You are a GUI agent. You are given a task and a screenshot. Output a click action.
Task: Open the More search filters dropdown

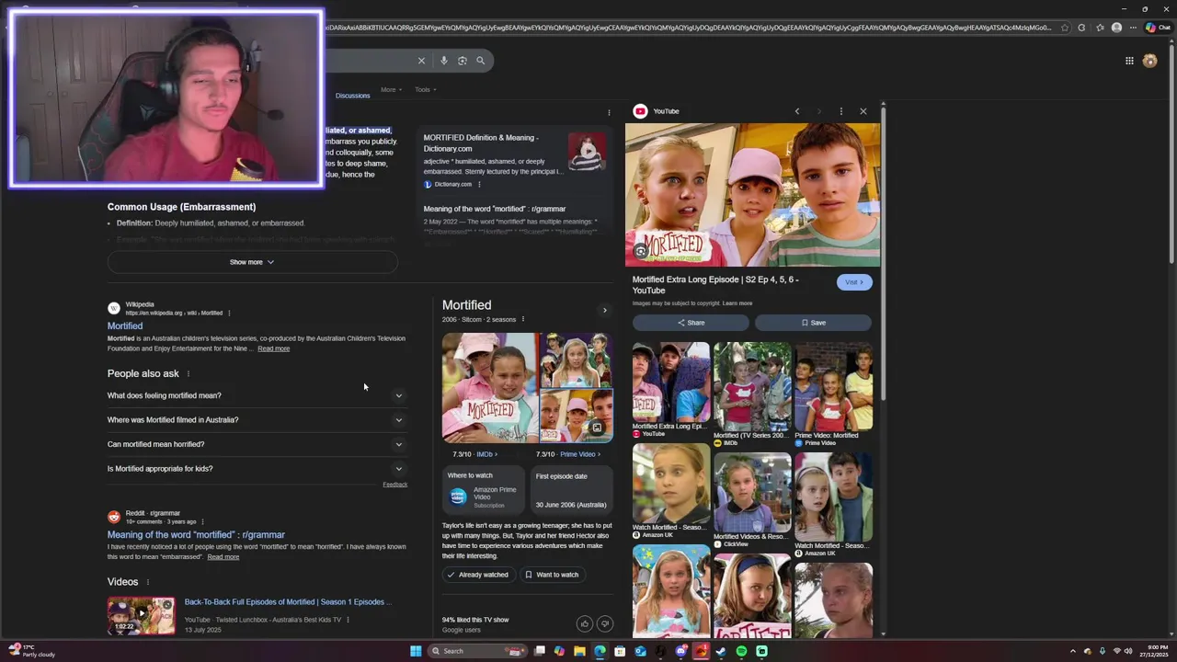391,90
